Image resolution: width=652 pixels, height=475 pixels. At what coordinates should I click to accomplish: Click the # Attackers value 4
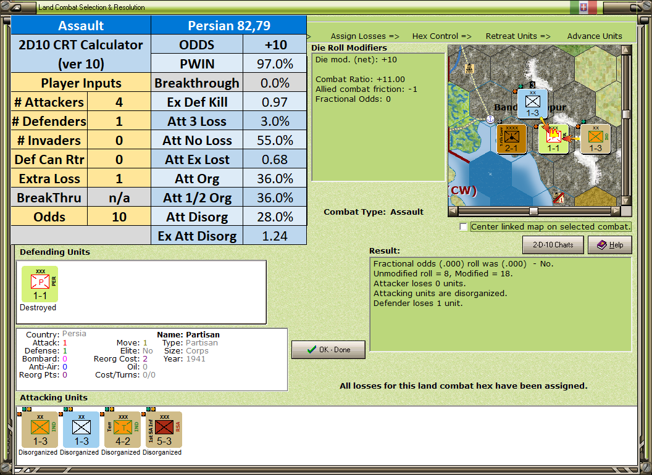coord(119,102)
